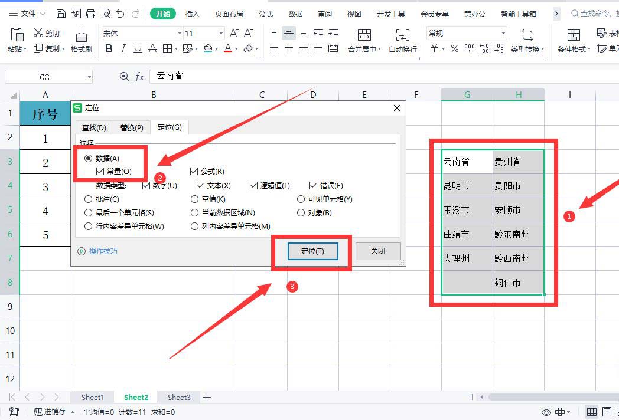This screenshot has height=420, width=619.
Task: Toggle underline formatting
Action: coord(138,48)
